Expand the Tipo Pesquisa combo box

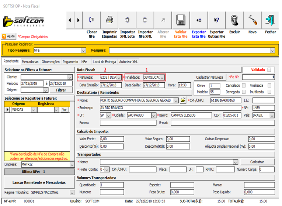coord(83,50)
